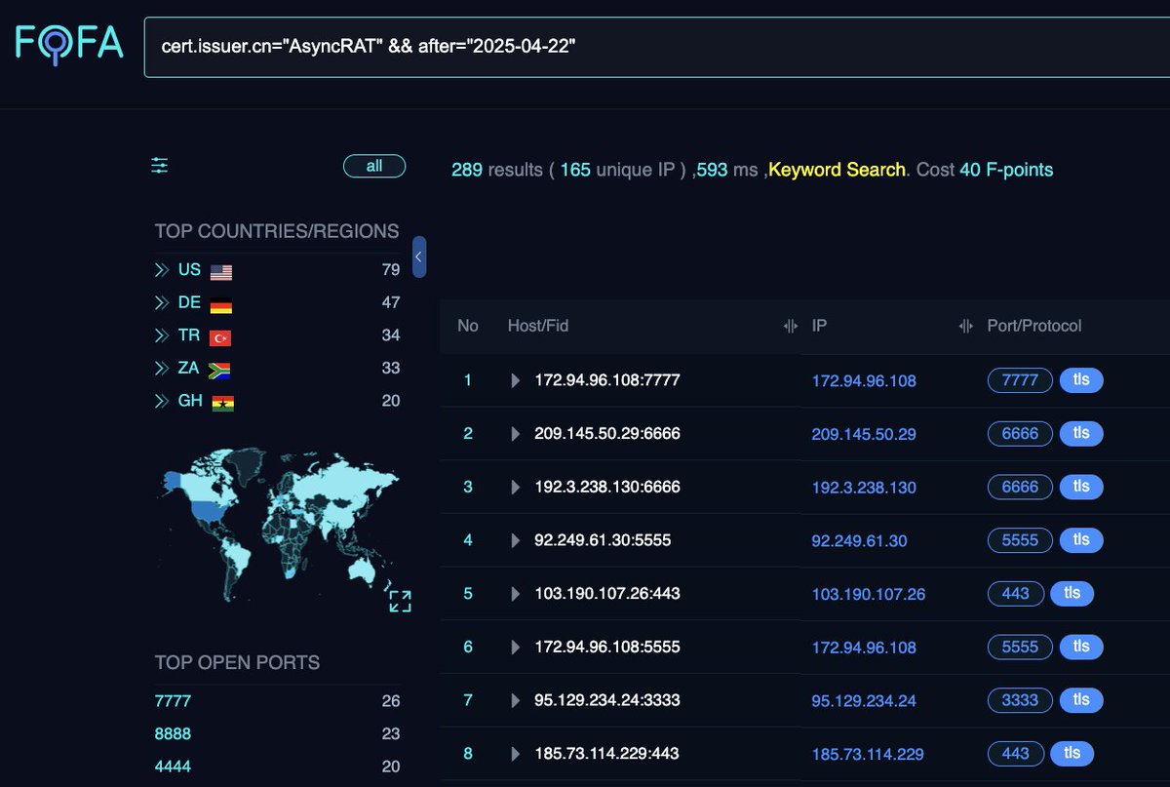Expand the US country filter
The width and height of the screenshot is (1170, 787).
pyautogui.click(x=161, y=270)
